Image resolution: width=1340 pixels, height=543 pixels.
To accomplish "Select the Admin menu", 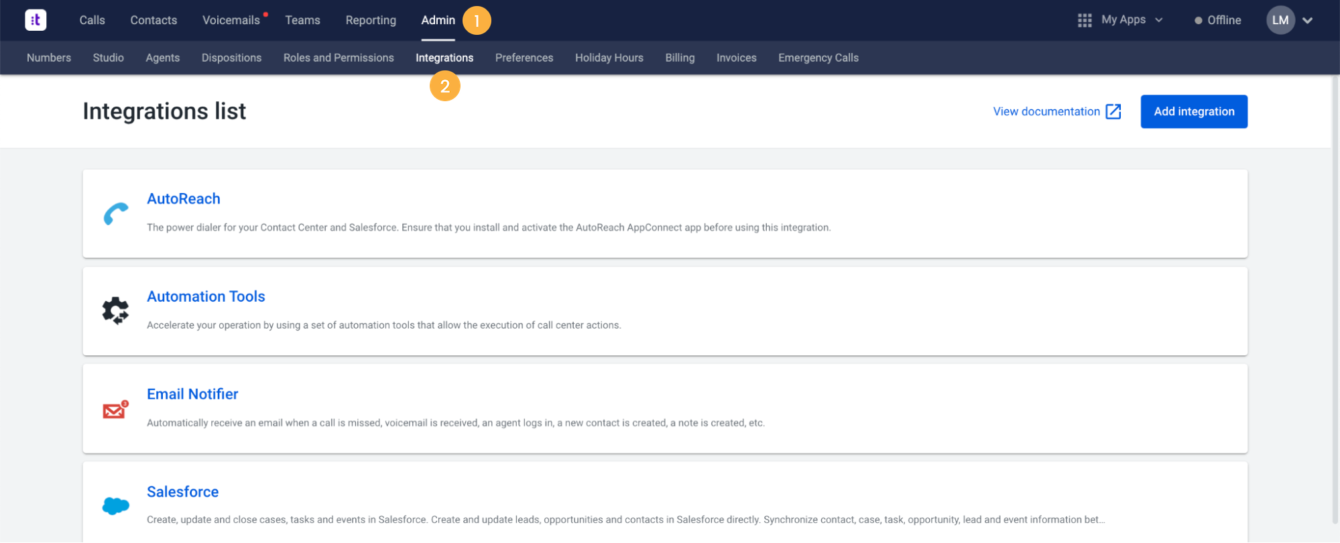I will pyautogui.click(x=438, y=20).
